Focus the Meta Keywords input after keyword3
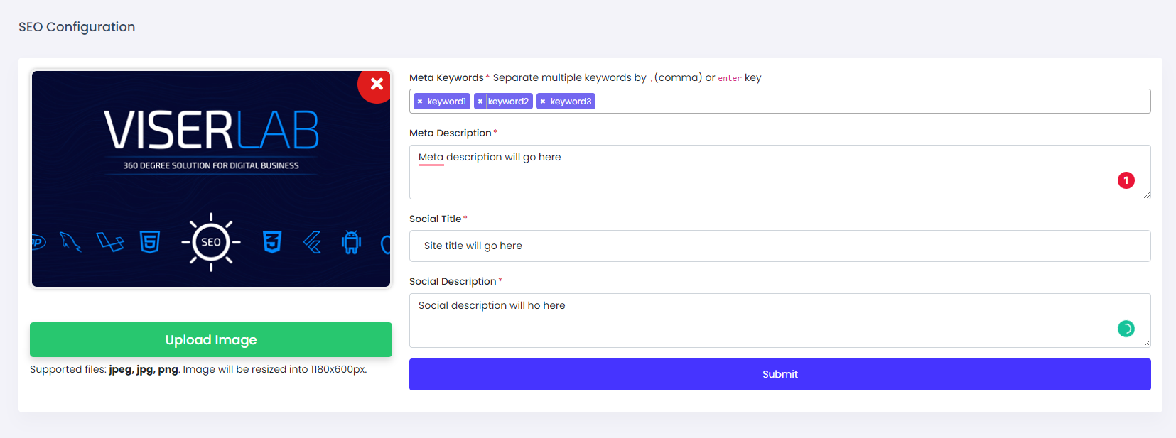 [853, 102]
